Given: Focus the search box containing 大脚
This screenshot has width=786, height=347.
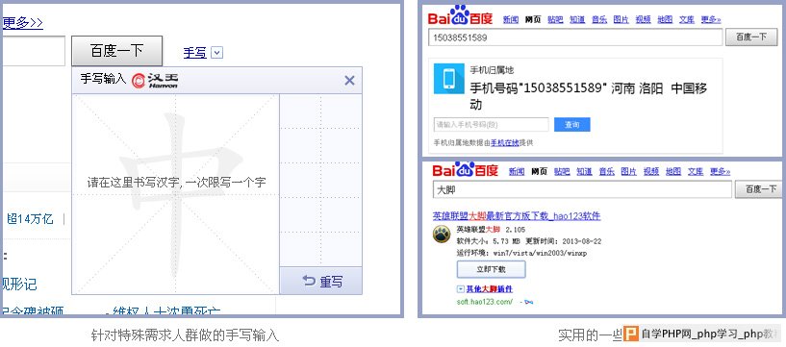Looking at the screenshot, I should (582, 189).
